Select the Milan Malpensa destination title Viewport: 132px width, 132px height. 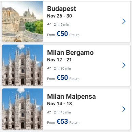point(71,96)
